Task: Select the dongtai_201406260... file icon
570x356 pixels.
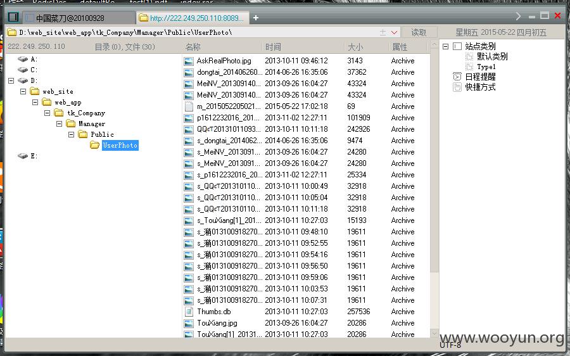Action: tap(189, 72)
